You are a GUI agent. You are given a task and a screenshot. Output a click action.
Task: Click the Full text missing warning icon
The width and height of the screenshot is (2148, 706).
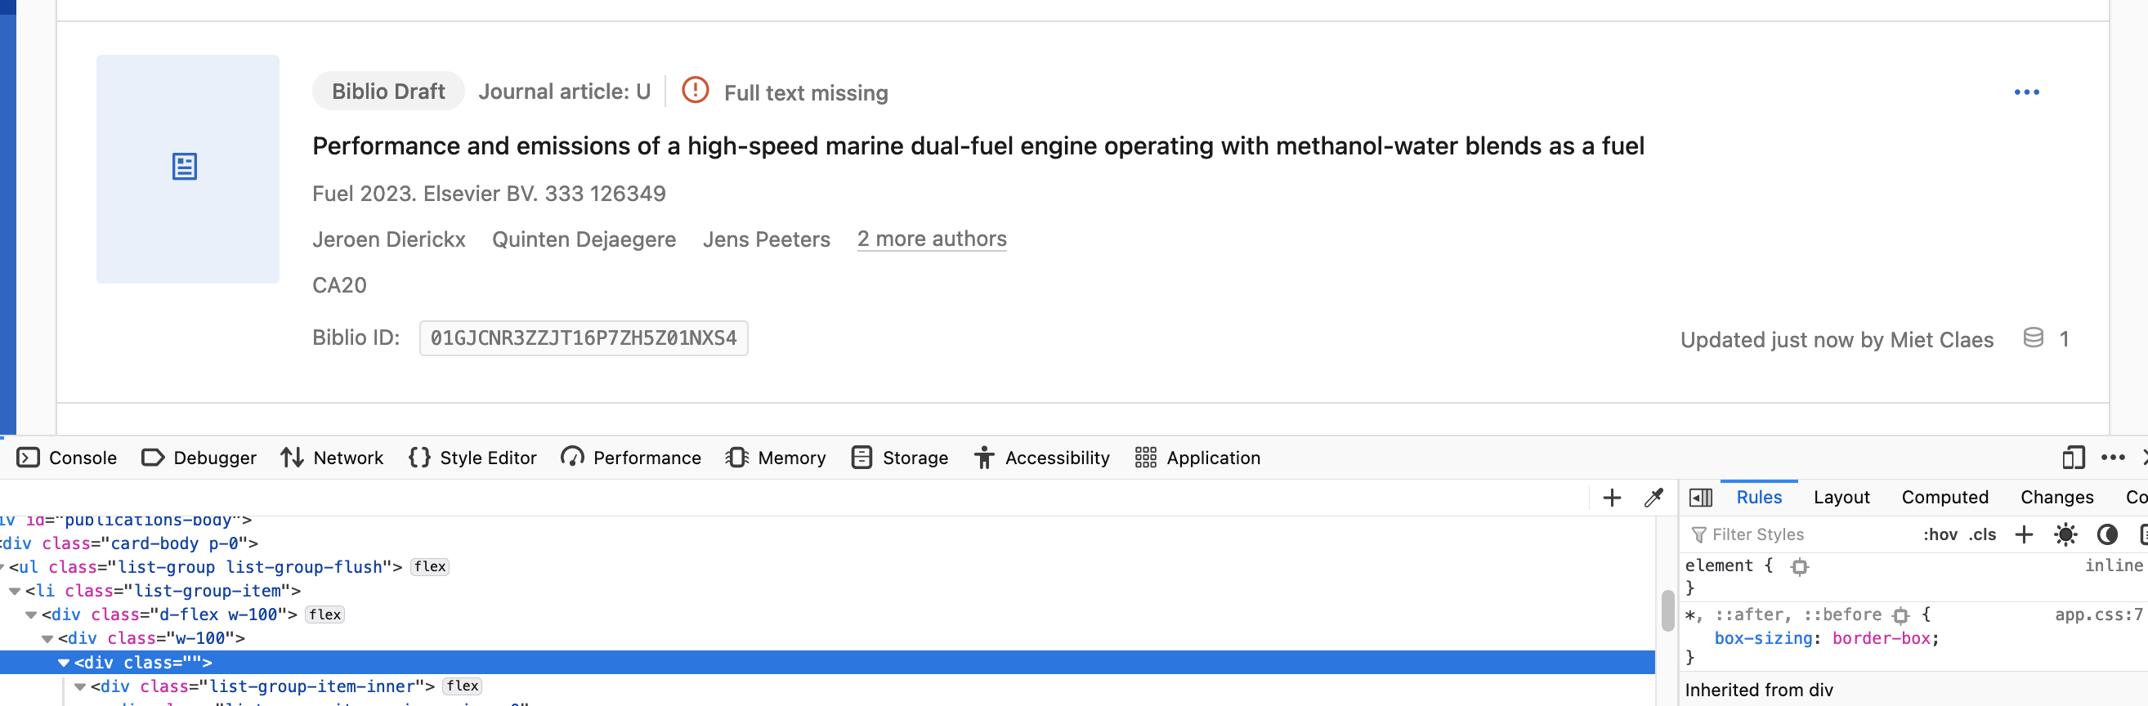[695, 90]
